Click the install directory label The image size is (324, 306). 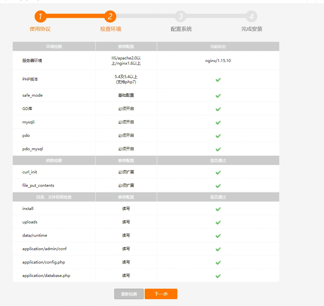(28, 209)
